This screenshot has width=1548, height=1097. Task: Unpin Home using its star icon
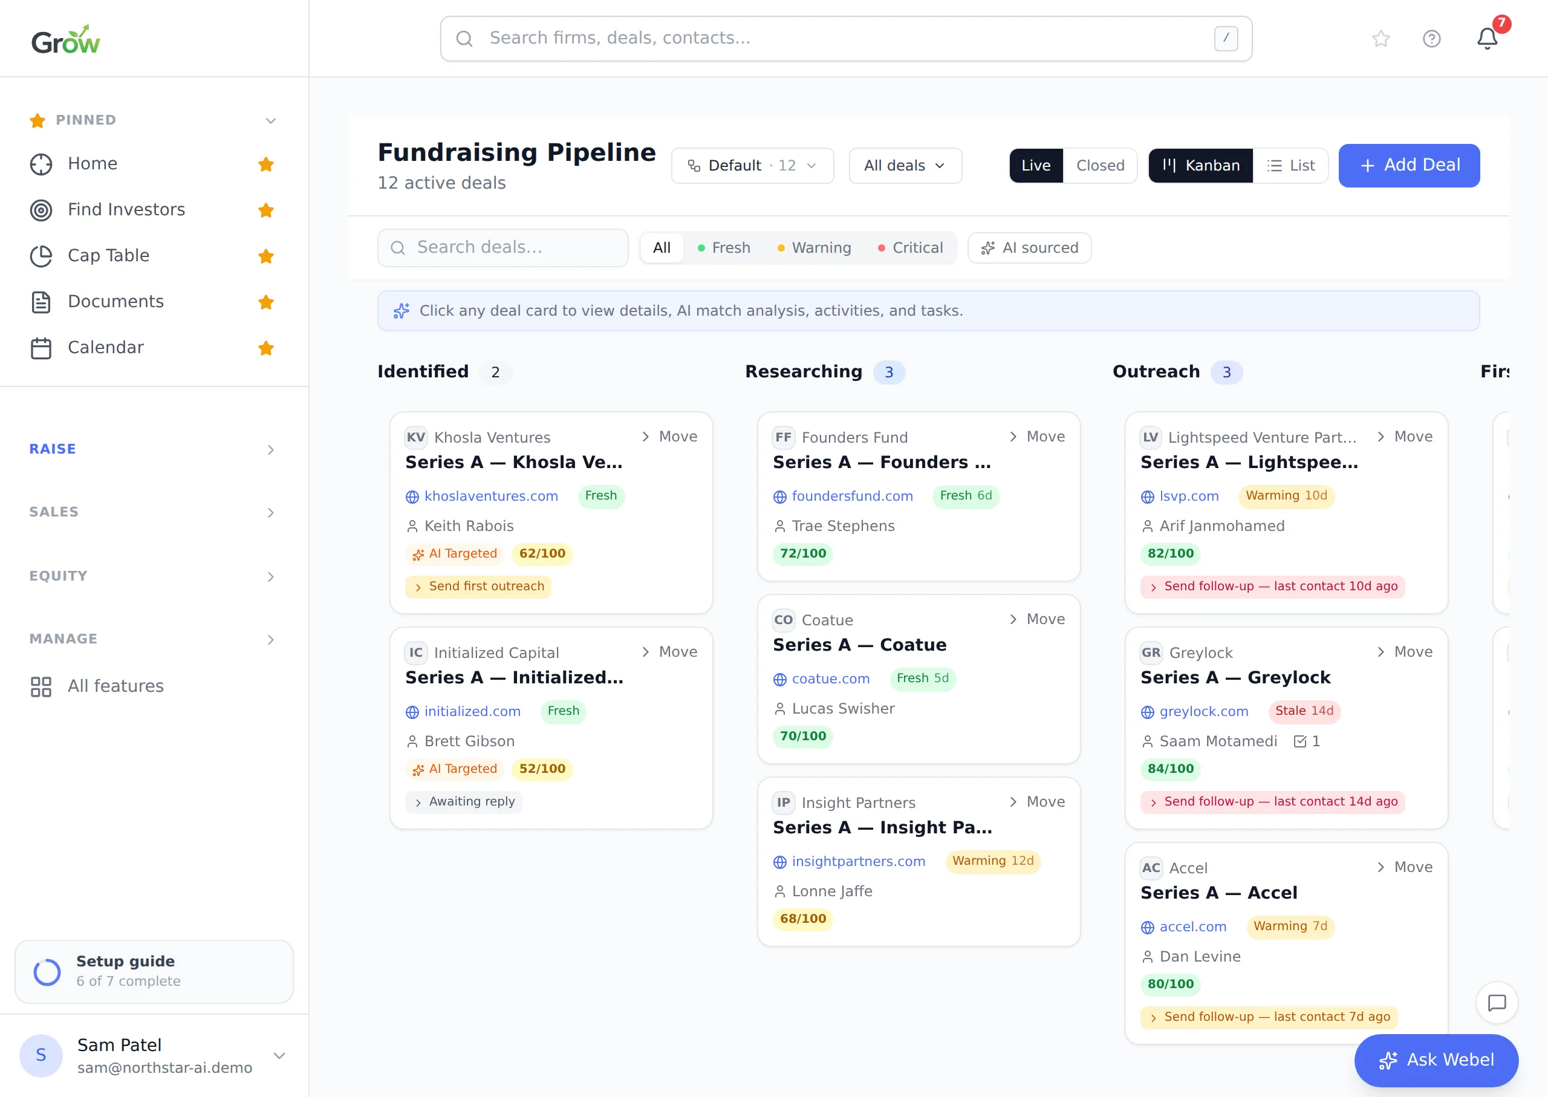(x=265, y=164)
